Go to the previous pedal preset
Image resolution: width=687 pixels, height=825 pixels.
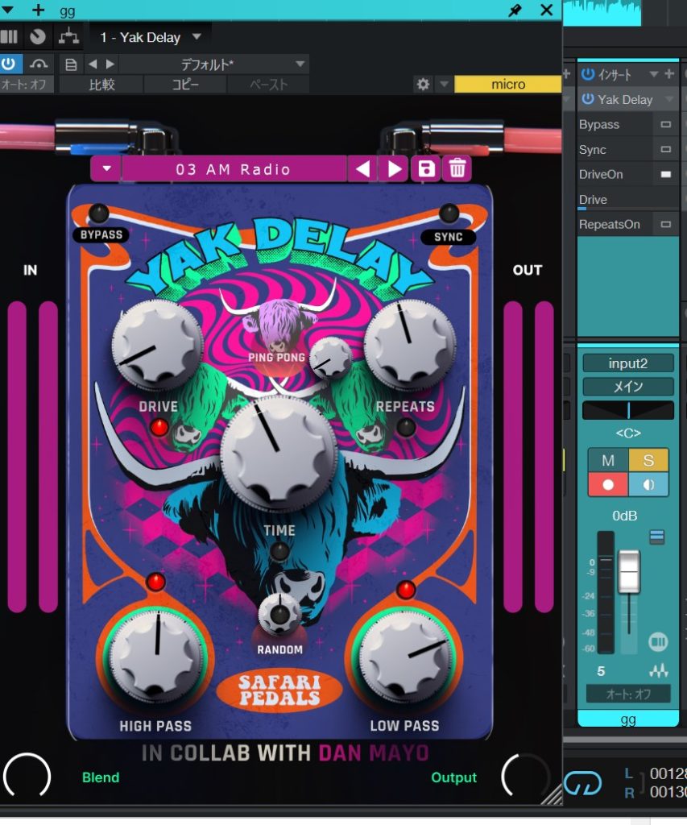pos(363,169)
